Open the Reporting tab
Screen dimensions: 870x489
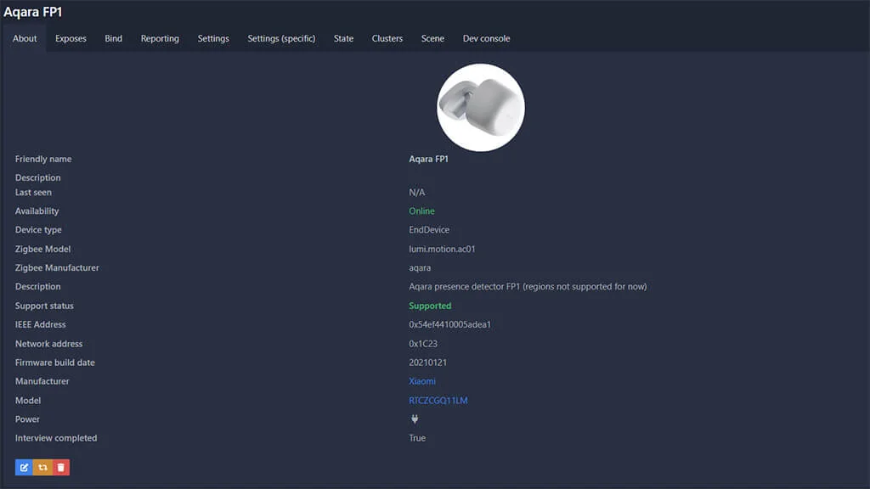tap(160, 38)
